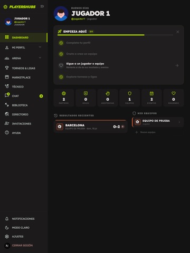190x253 pixels.
Task: Click the Mi Perfil person icon
Action: pyautogui.click(x=7, y=47)
